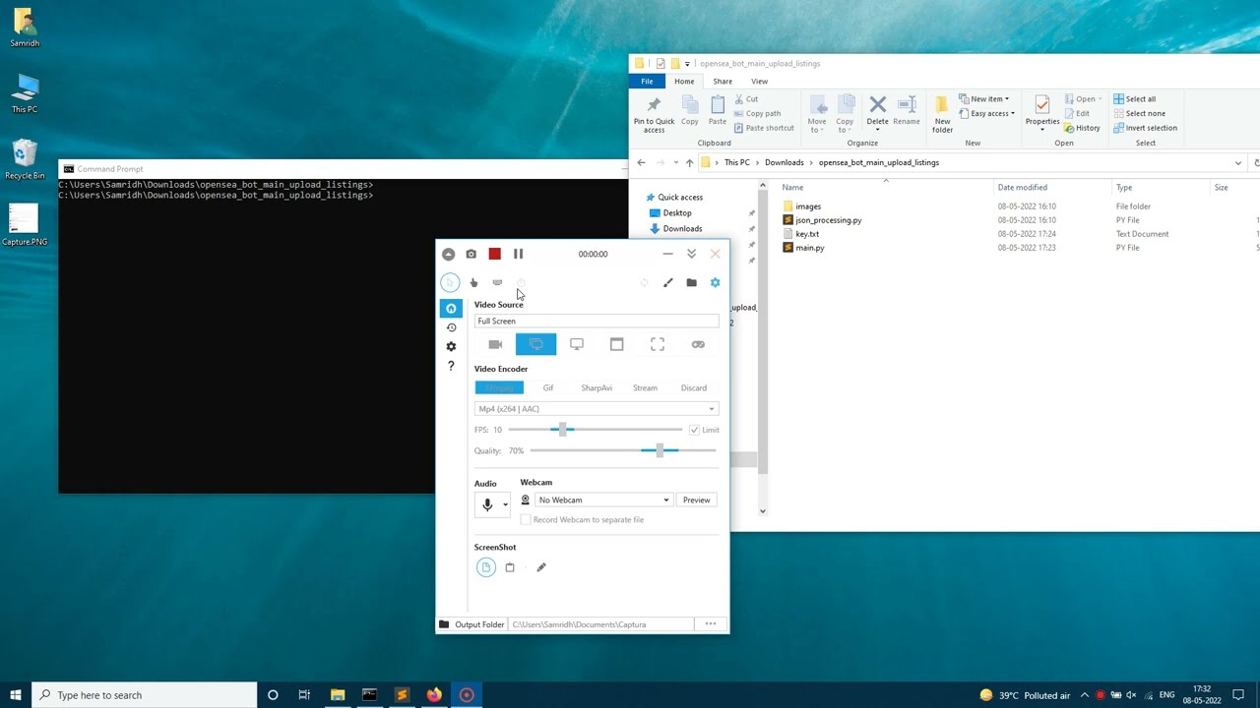Click Properties in Explorer ribbon
The image size is (1260, 708).
tap(1042, 114)
